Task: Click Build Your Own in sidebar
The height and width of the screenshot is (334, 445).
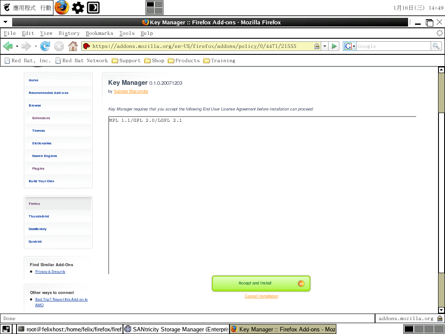Action: (41, 181)
